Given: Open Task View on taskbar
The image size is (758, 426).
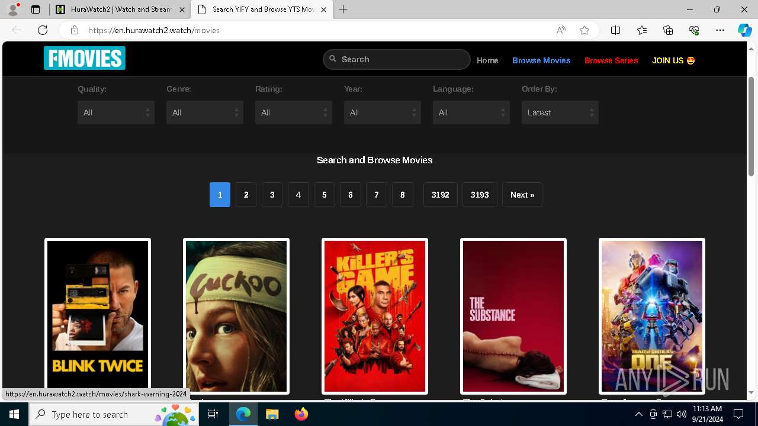Looking at the screenshot, I should click(x=213, y=414).
